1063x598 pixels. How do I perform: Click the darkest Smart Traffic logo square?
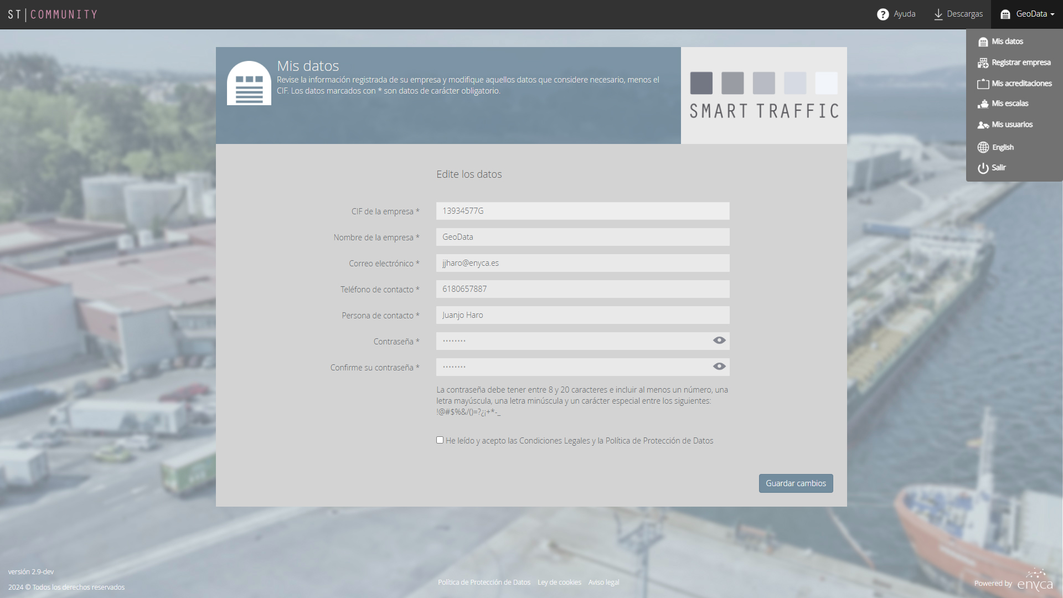(701, 83)
